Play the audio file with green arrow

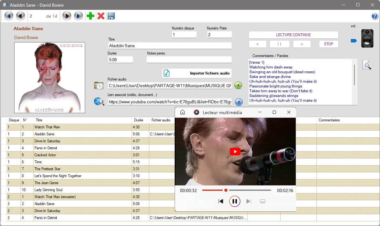pos(238,85)
